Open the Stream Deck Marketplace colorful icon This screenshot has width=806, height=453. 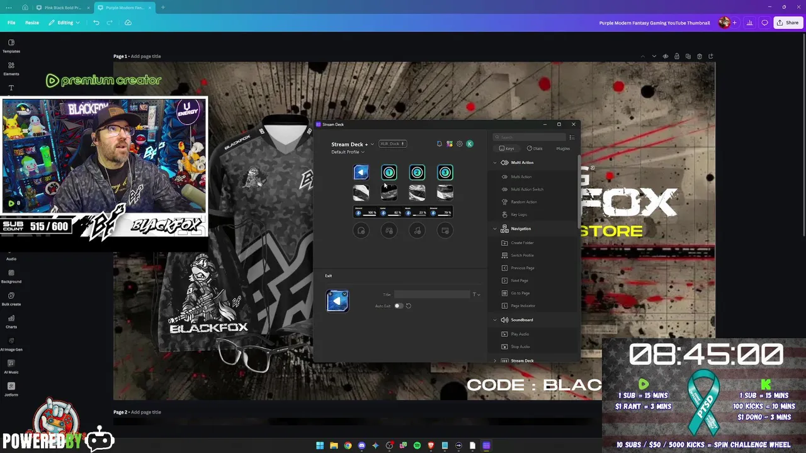point(450,144)
